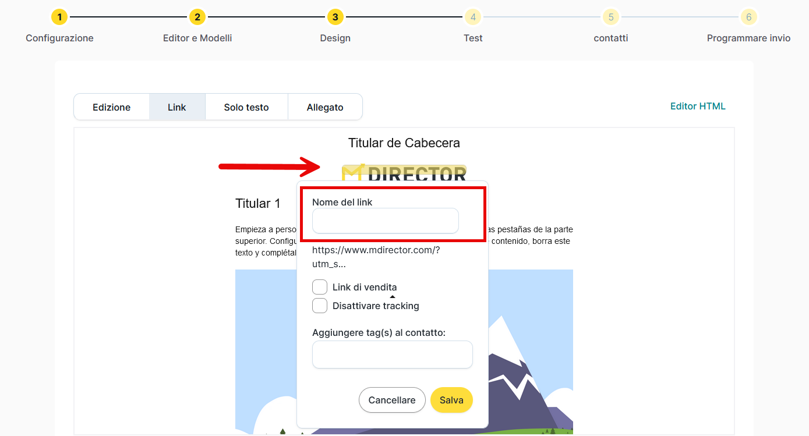This screenshot has width=809, height=436.
Task: Tick the Disattivare tracking checkbox
Action: click(x=320, y=306)
